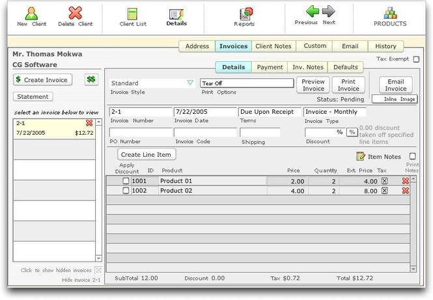The height and width of the screenshot is (300, 433).
Task: Open the Reports toolbar icon
Action: pos(245,14)
